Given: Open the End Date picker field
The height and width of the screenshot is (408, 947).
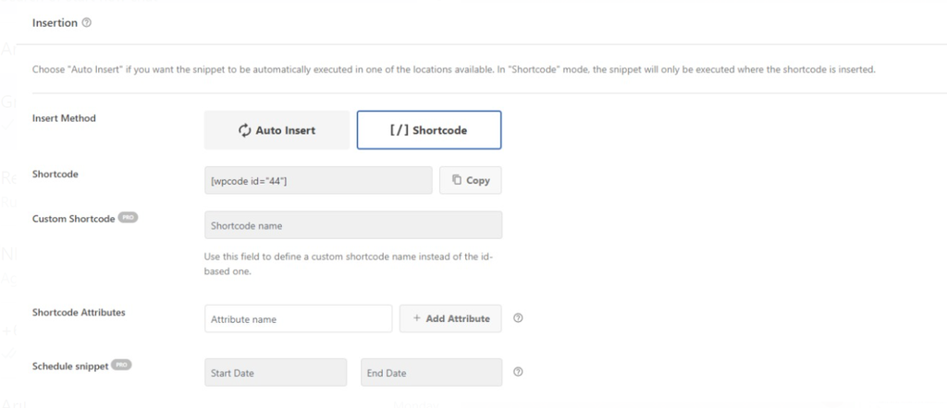Looking at the screenshot, I should (431, 373).
